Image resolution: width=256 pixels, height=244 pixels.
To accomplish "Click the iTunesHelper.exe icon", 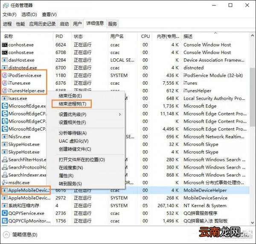I will click(5, 91).
